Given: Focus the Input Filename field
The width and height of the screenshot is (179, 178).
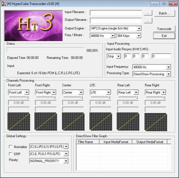Looking at the screenshot, I should point(116,13).
